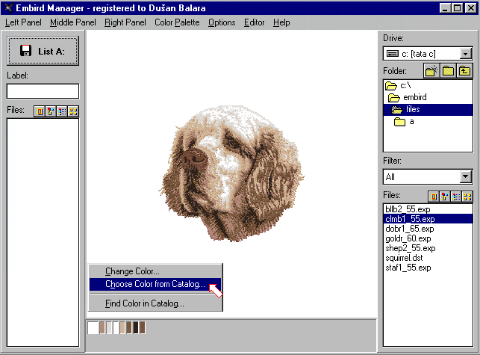Select file squirrel.dst
480x355 pixels.
click(x=428, y=258)
